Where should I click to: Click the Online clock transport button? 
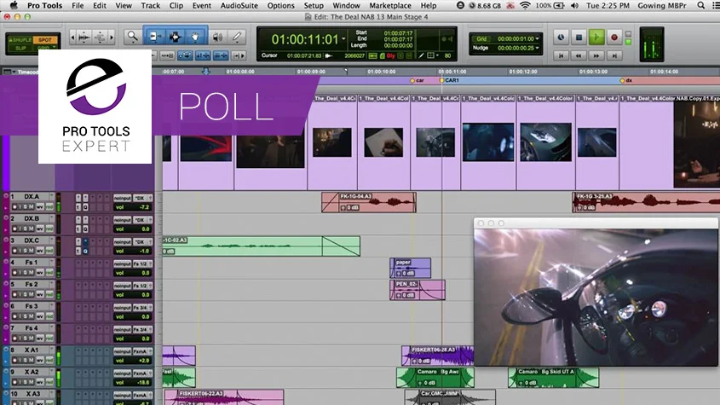tap(562, 38)
